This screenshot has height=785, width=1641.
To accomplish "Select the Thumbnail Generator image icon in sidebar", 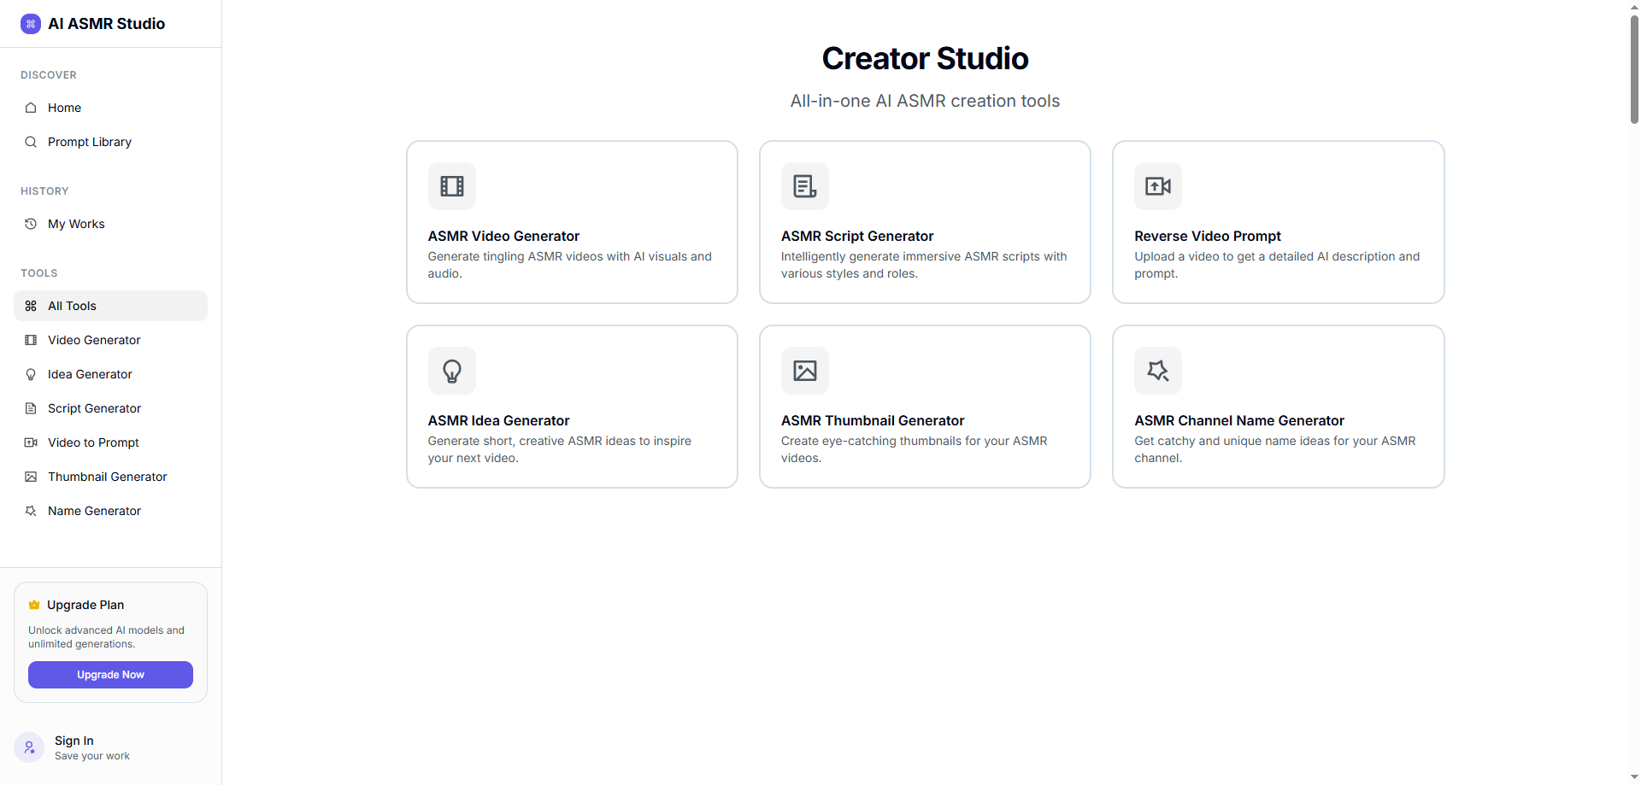I will coord(31,477).
